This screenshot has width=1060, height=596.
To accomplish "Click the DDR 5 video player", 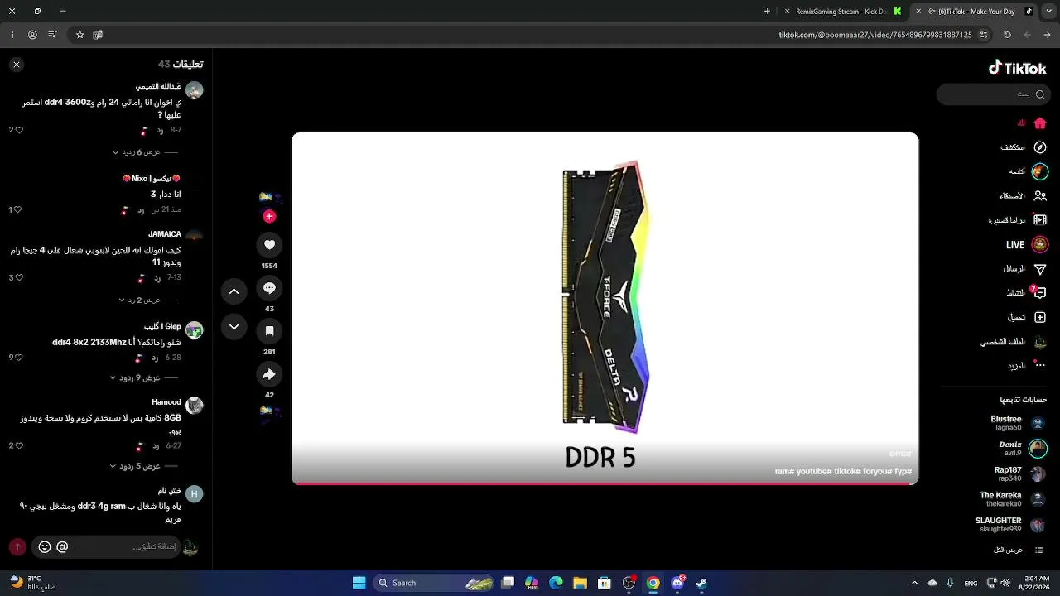I will (x=605, y=308).
